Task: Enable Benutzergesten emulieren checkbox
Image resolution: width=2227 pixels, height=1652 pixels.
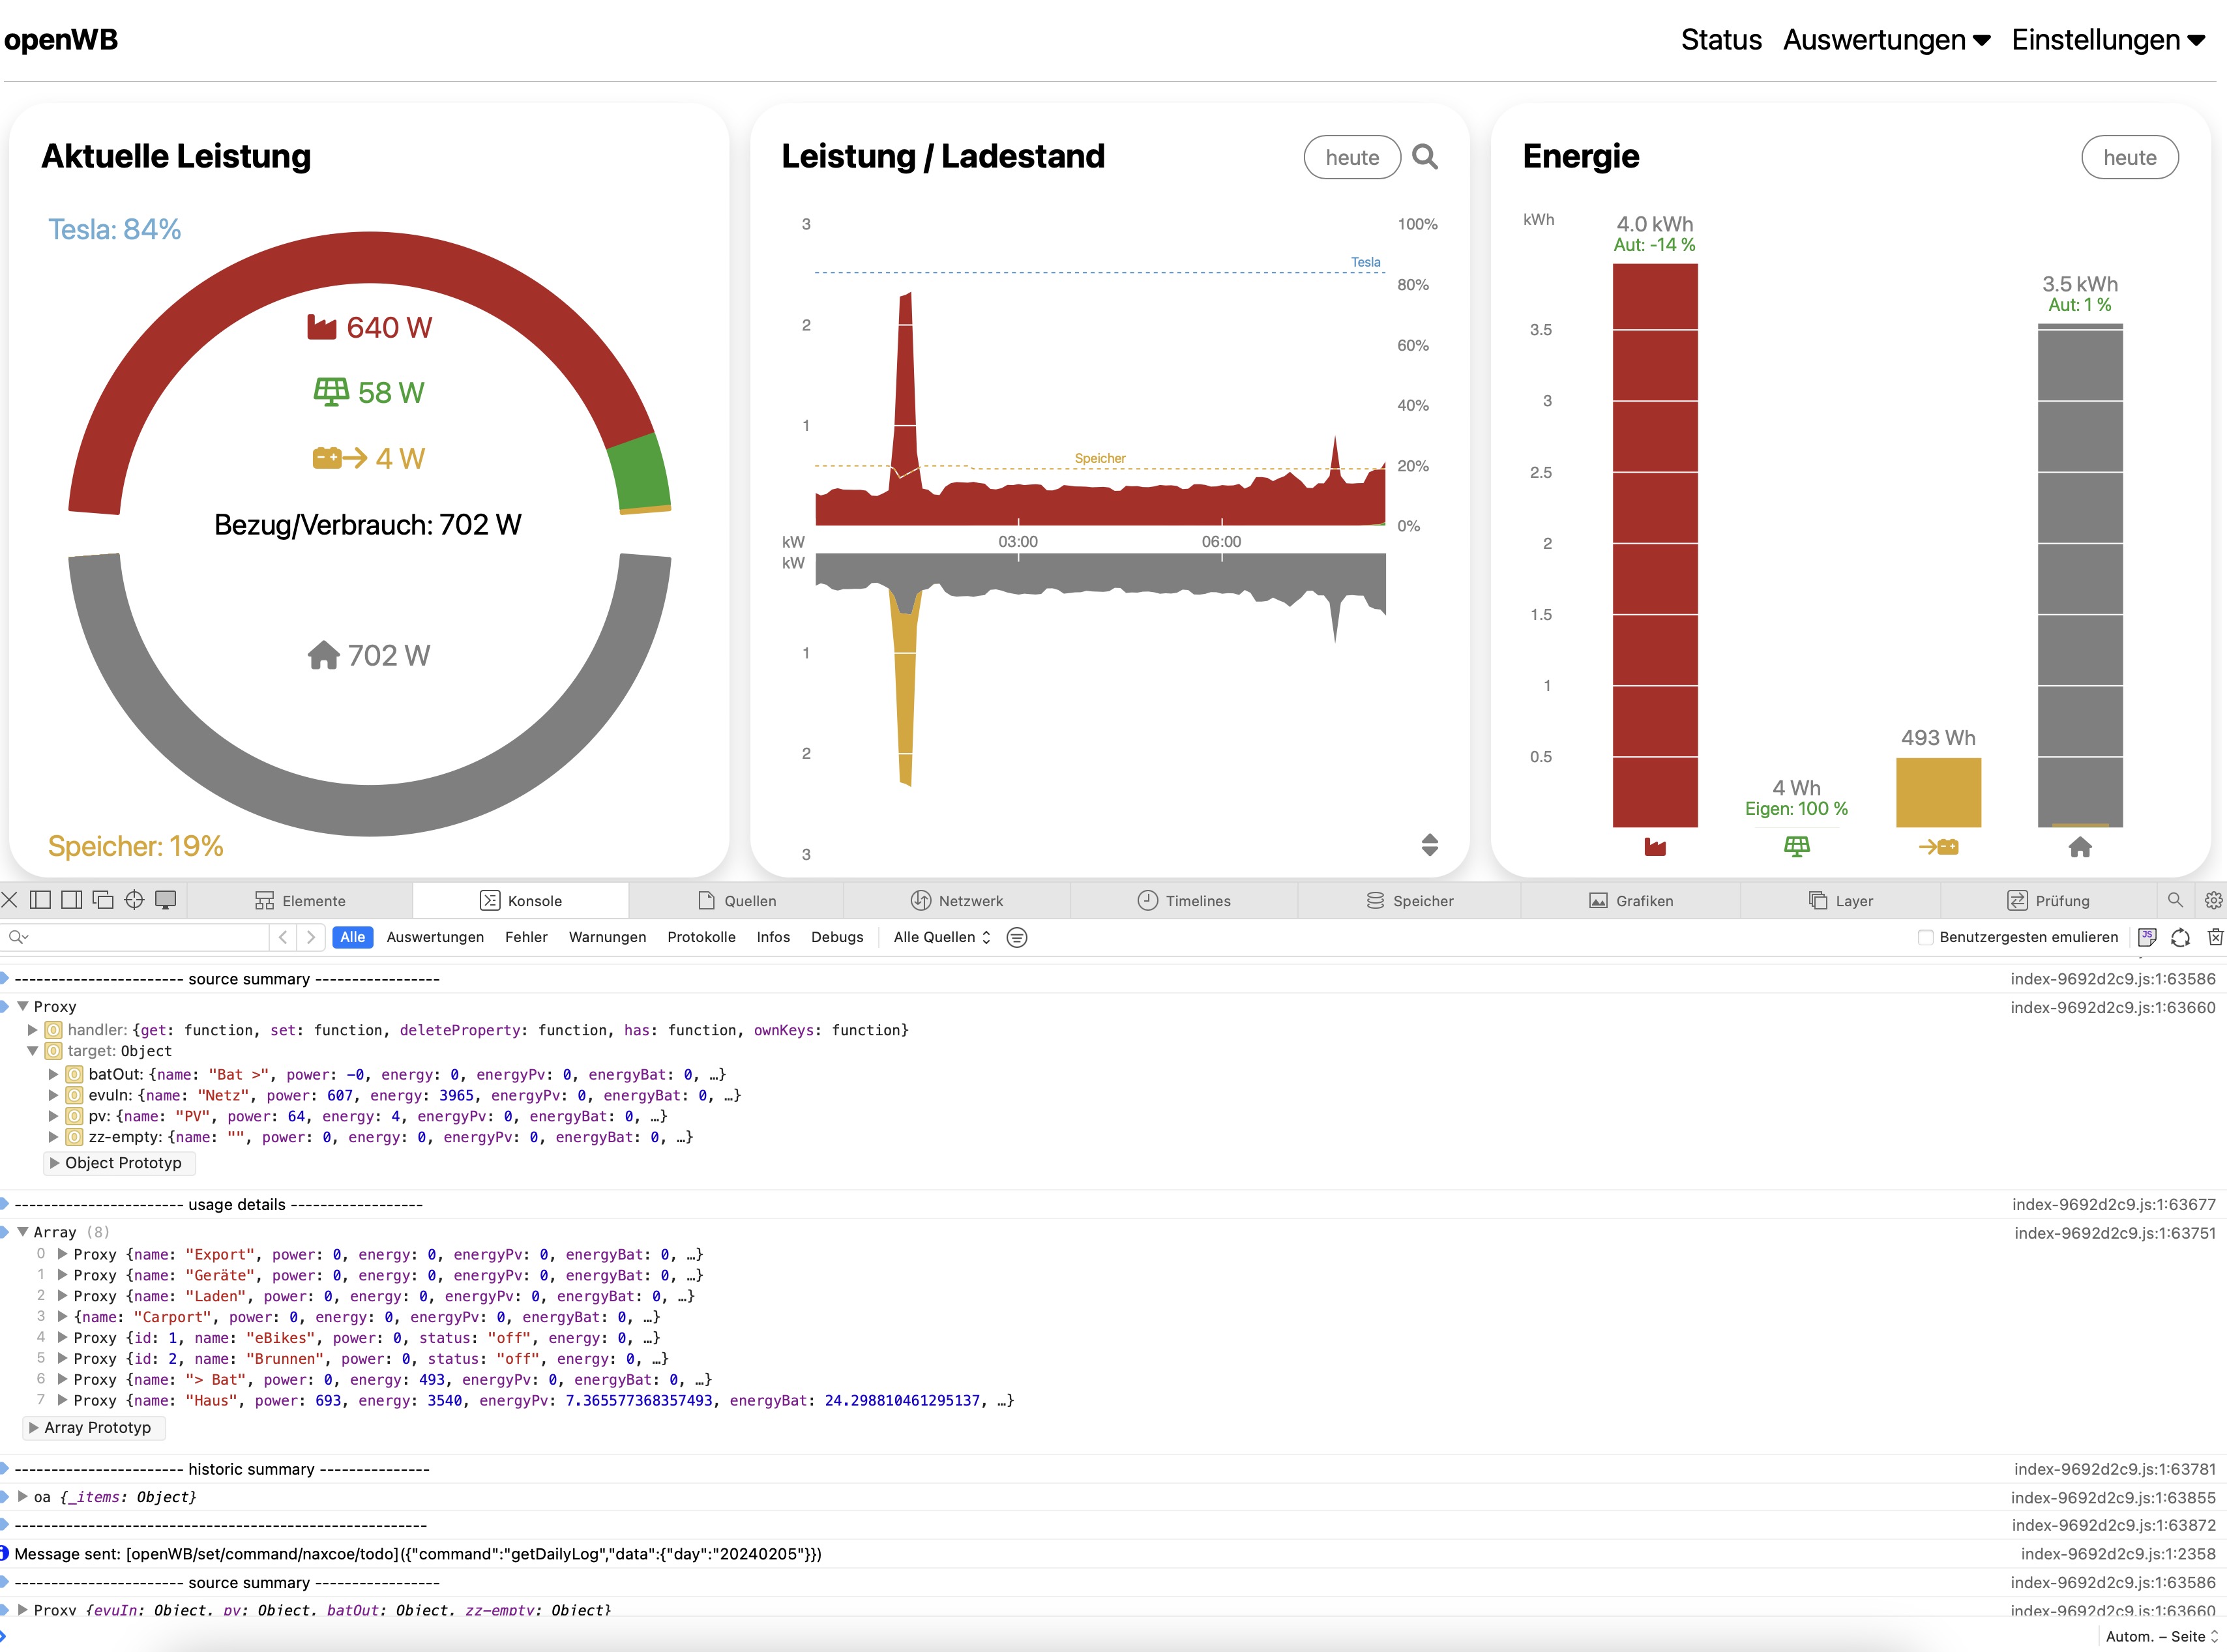Action: pyautogui.click(x=1925, y=937)
